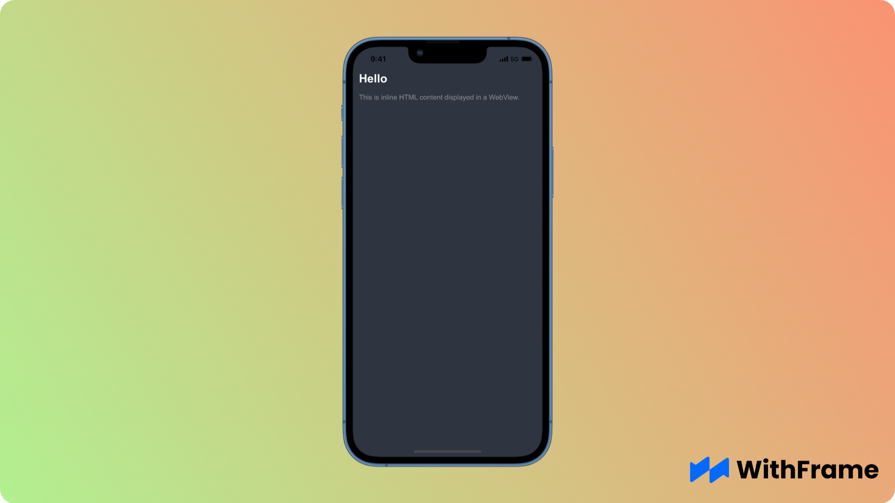Click the camera/notch icon at top

[419, 52]
